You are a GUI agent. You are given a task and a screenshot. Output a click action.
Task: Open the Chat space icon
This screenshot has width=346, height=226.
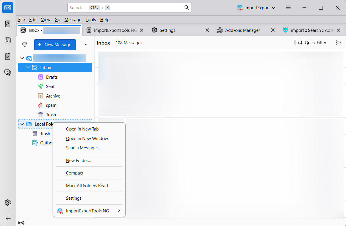(8, 72)
